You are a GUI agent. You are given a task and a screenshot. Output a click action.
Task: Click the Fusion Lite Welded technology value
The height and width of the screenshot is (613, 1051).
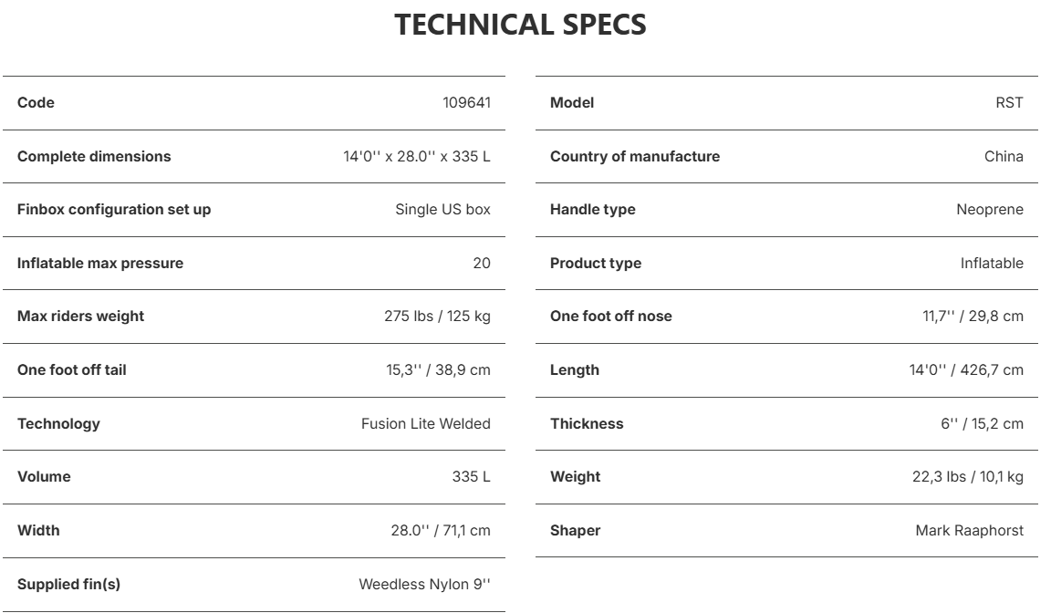426,423
